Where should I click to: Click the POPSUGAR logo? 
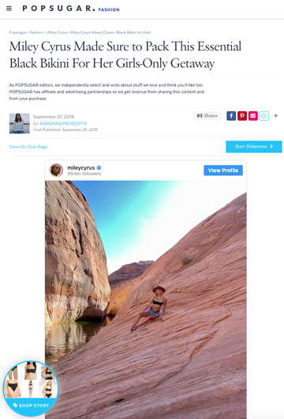click(59, 9)
